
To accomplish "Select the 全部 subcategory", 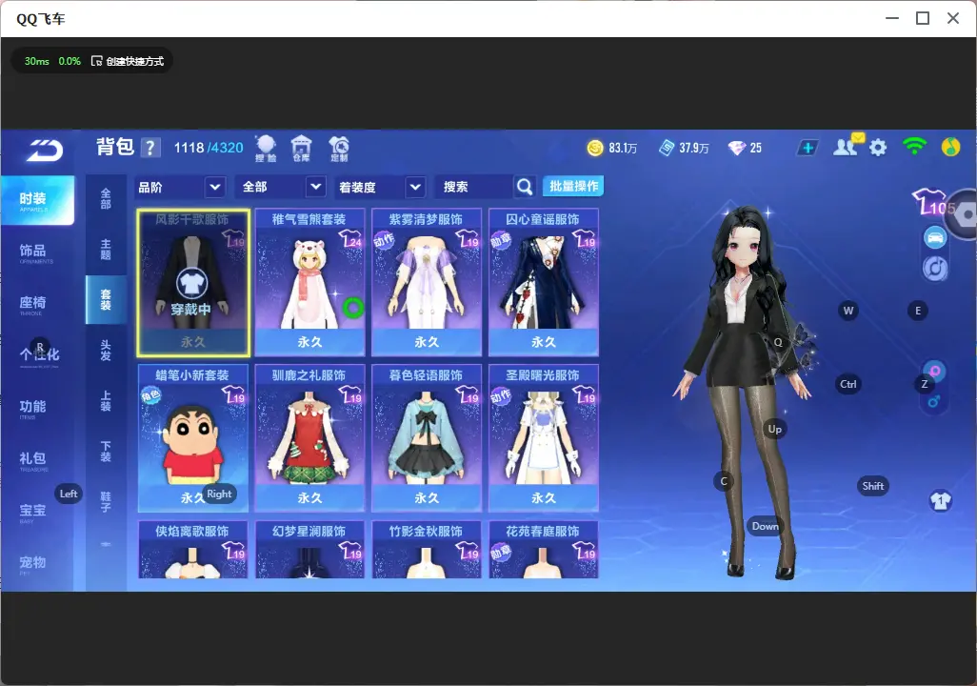I will click(106, 198).
